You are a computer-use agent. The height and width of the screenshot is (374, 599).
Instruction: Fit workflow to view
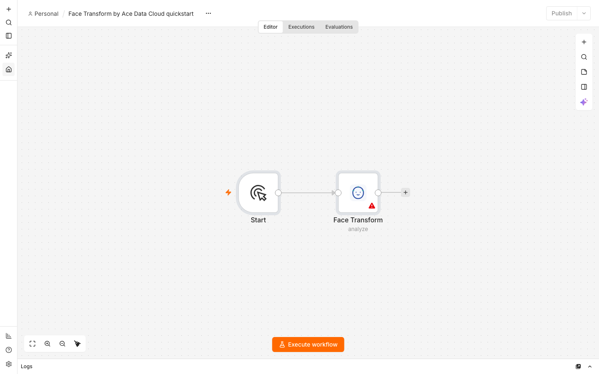(x=32, y=344)
